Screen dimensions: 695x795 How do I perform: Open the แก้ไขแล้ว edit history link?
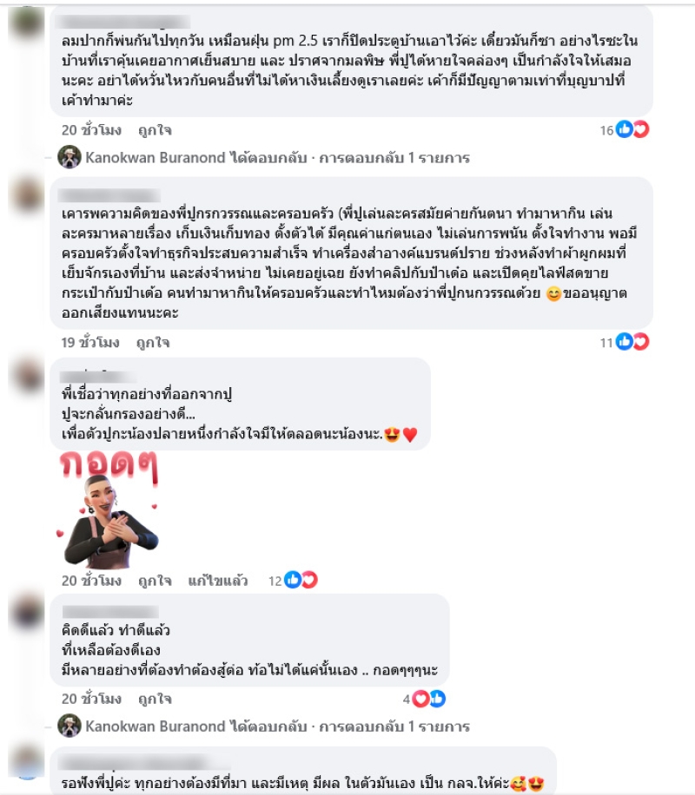218,581
